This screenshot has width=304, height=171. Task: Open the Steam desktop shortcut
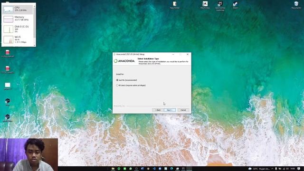coord(236,5)
